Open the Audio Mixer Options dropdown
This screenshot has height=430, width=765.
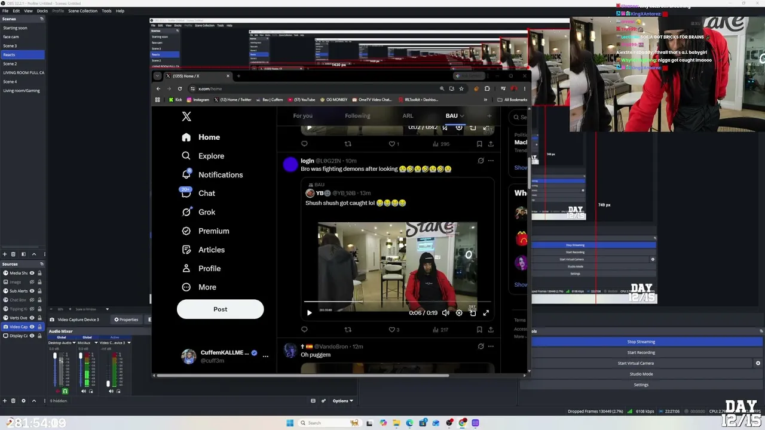[342, 401]
